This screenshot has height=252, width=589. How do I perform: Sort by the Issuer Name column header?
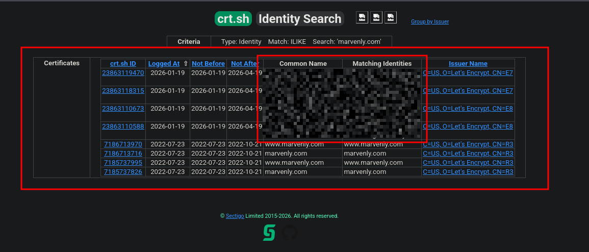pyautogui.click(x=468, y=64)
